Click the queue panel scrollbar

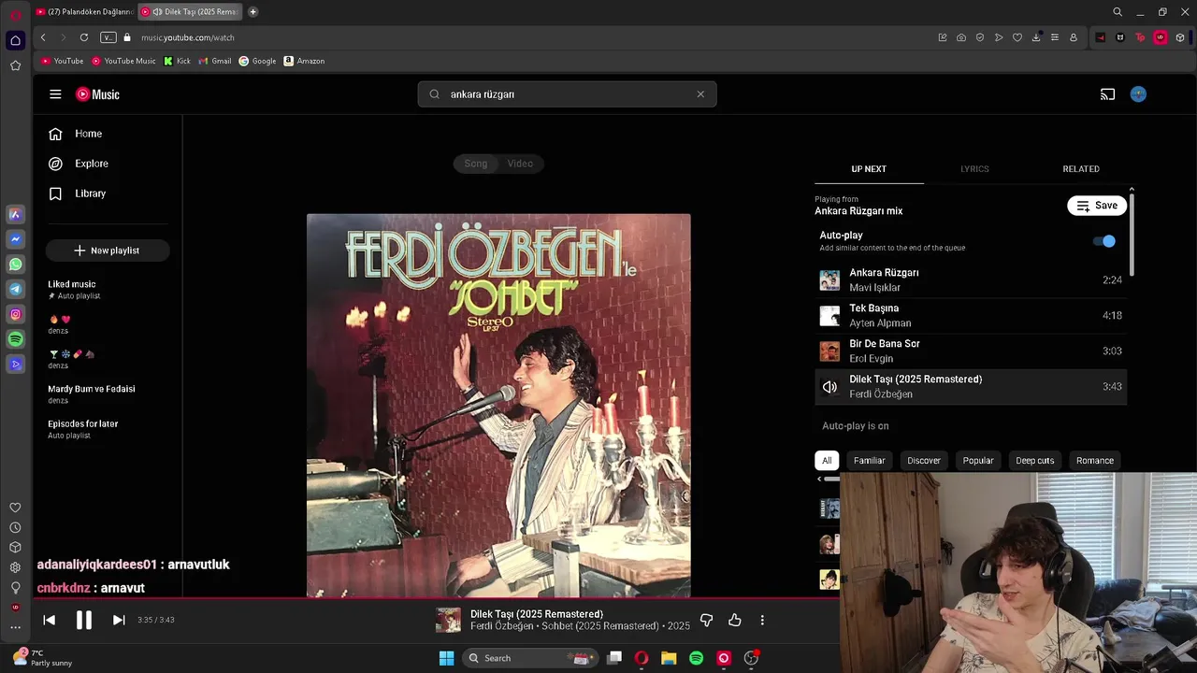[x=1132, y=234]
